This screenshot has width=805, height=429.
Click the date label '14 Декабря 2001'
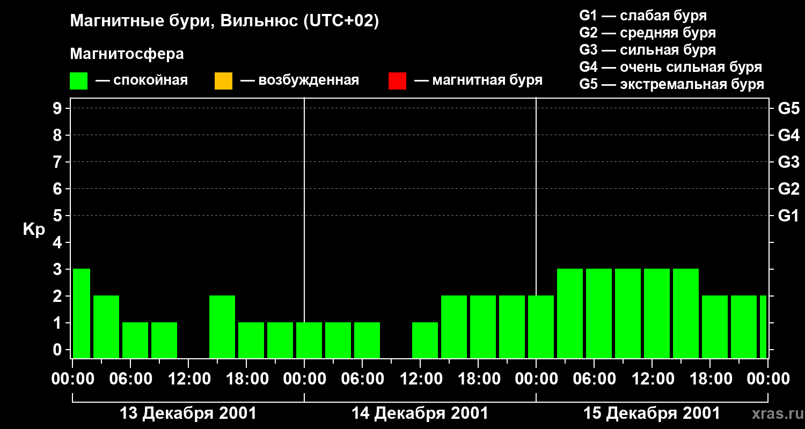tap(420, 413)
